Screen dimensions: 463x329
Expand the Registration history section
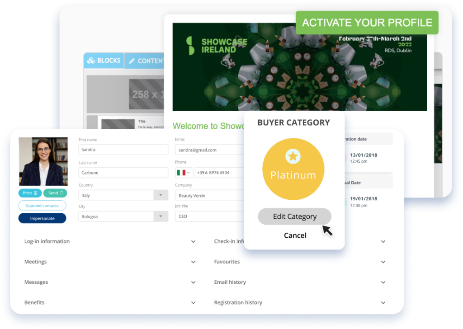(300, 302)
